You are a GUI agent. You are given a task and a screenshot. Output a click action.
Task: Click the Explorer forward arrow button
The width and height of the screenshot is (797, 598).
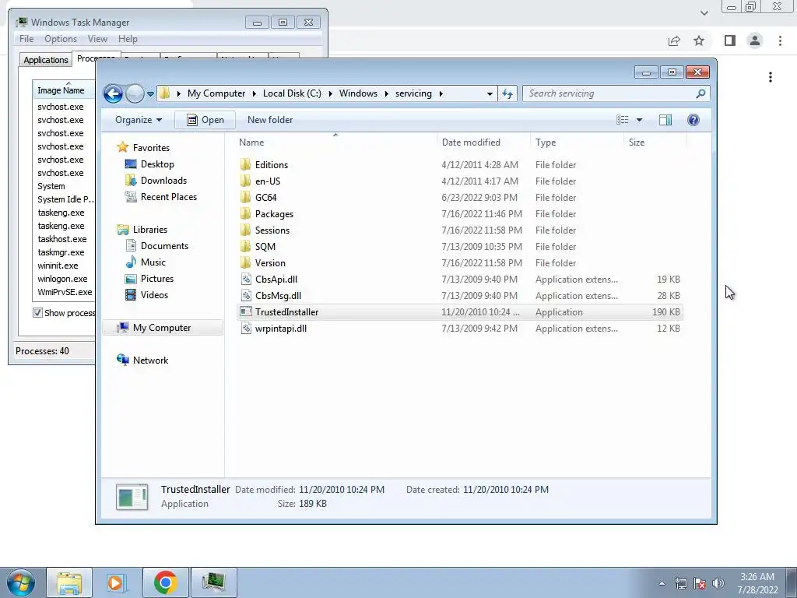(135, 93)
